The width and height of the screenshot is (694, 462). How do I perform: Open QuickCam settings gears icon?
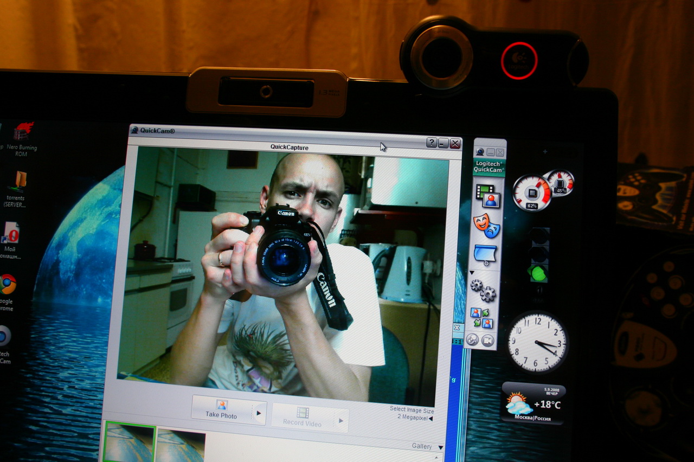[x=483, y=290]
